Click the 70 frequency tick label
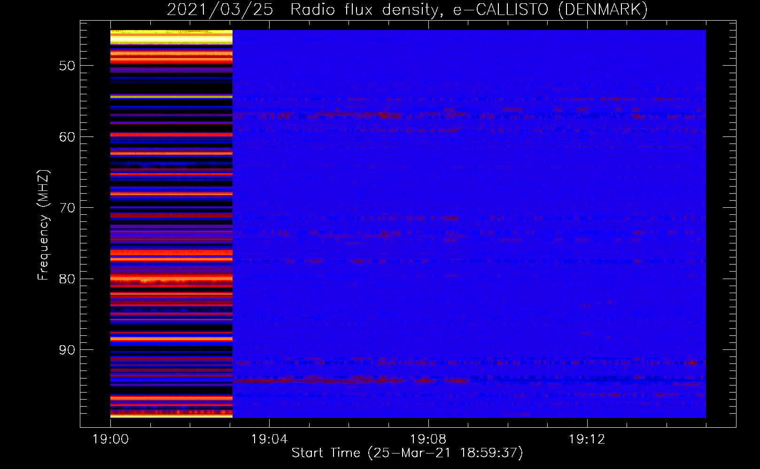This screenshot has width=760, height=469. click(x=67, y=208)
